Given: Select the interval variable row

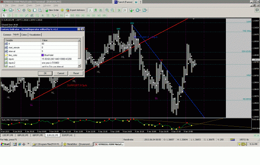Looking at the screenshot, I should [x=41, y=51].
